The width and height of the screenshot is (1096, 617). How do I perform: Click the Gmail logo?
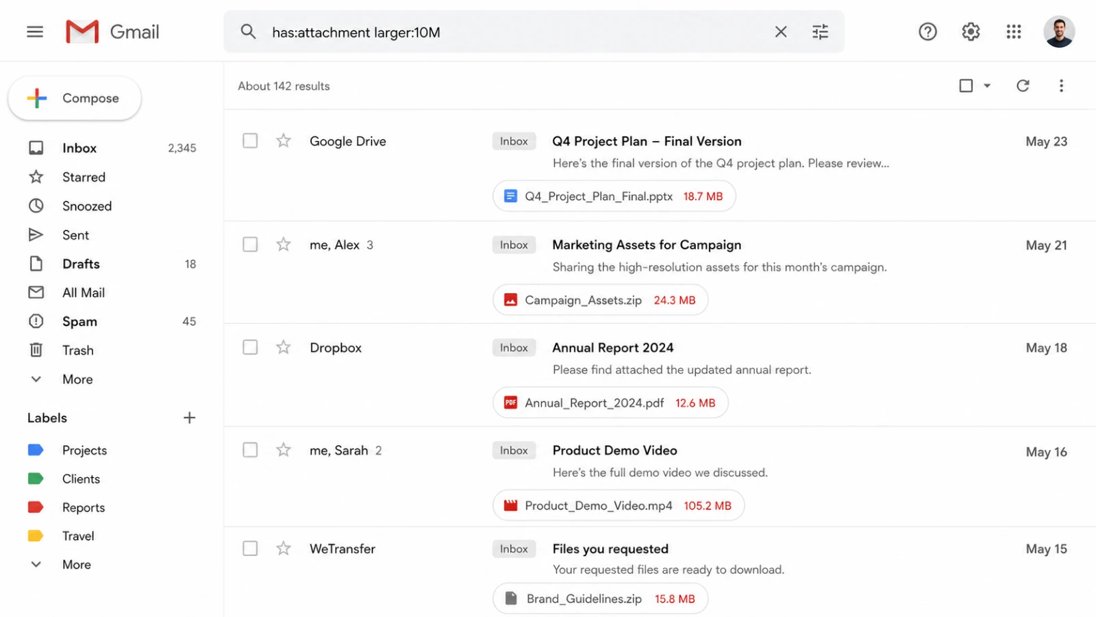tap(112, 32)
